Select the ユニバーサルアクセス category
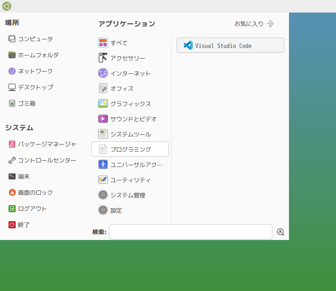Screen dimensions: 336x291 point(130,165)
